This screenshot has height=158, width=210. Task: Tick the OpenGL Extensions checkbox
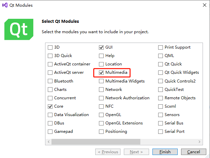click(x=101, y=123)
